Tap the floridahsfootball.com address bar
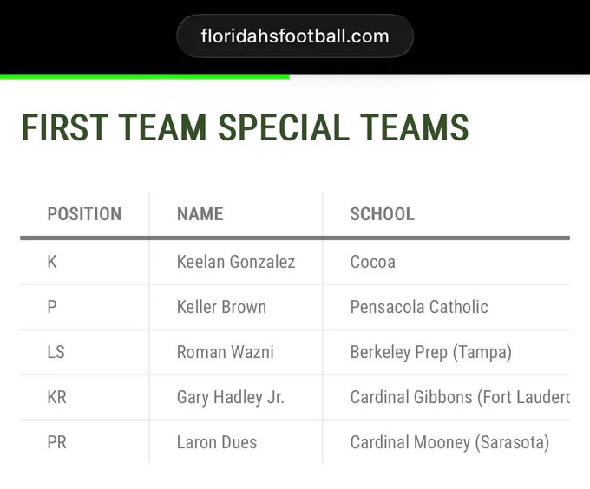 pos(295,36)
